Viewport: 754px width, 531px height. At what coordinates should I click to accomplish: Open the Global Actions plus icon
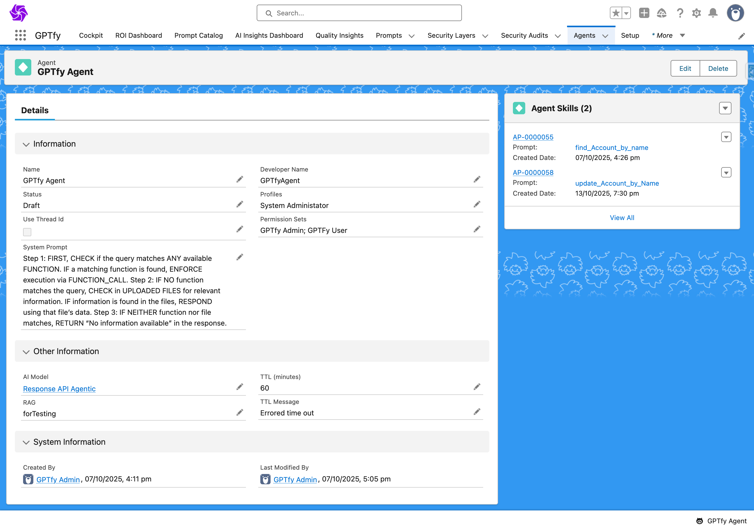(644, 13)
